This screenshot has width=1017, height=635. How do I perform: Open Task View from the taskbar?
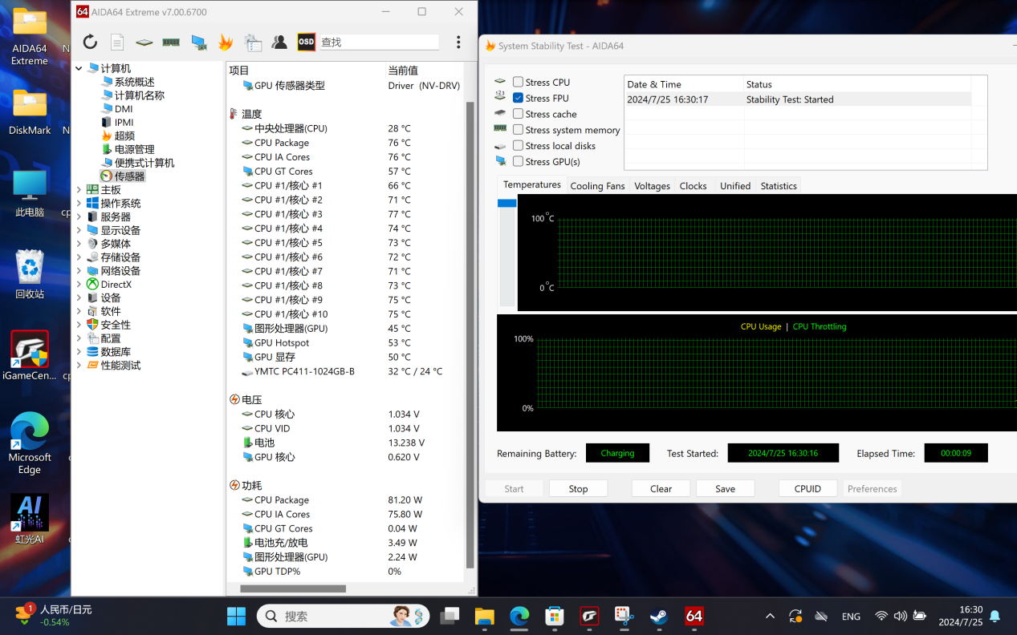coord(450,616)
